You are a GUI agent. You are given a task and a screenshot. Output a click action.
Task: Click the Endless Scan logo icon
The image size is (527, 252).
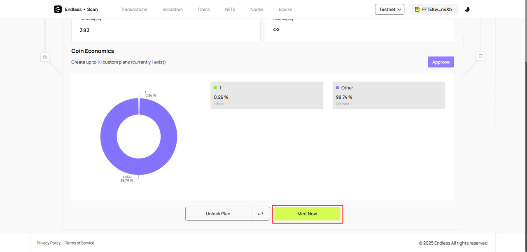pos(58,9)
